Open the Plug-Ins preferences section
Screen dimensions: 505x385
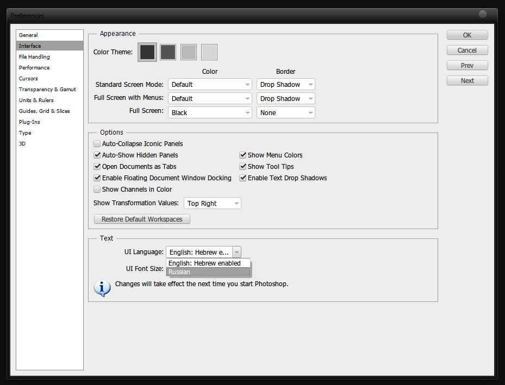(x=29, y=122)
